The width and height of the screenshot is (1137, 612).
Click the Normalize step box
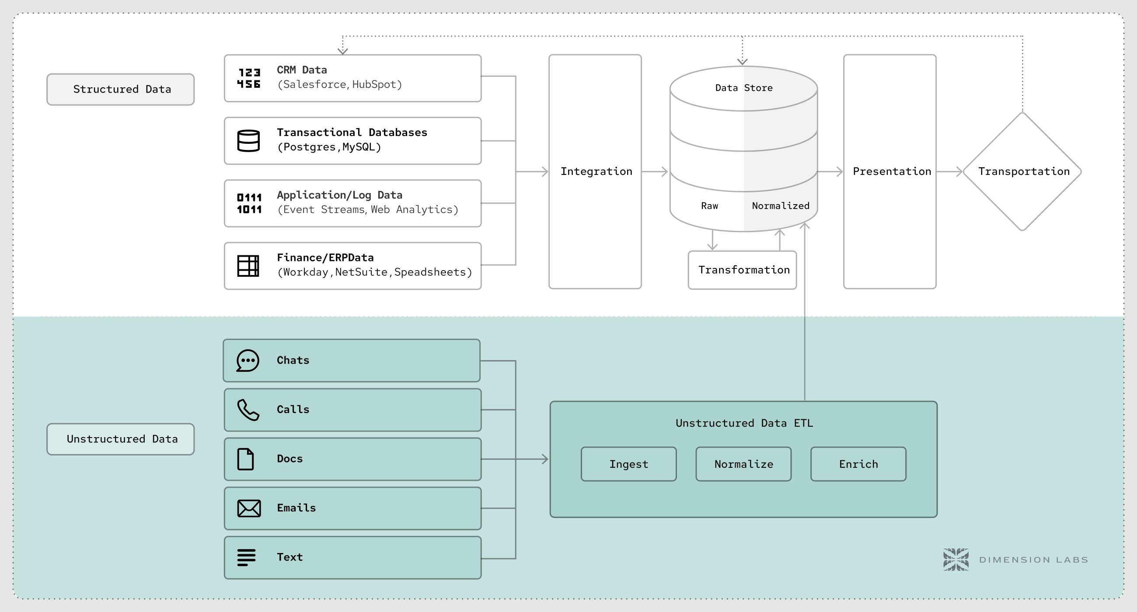[x=743, y=464]
